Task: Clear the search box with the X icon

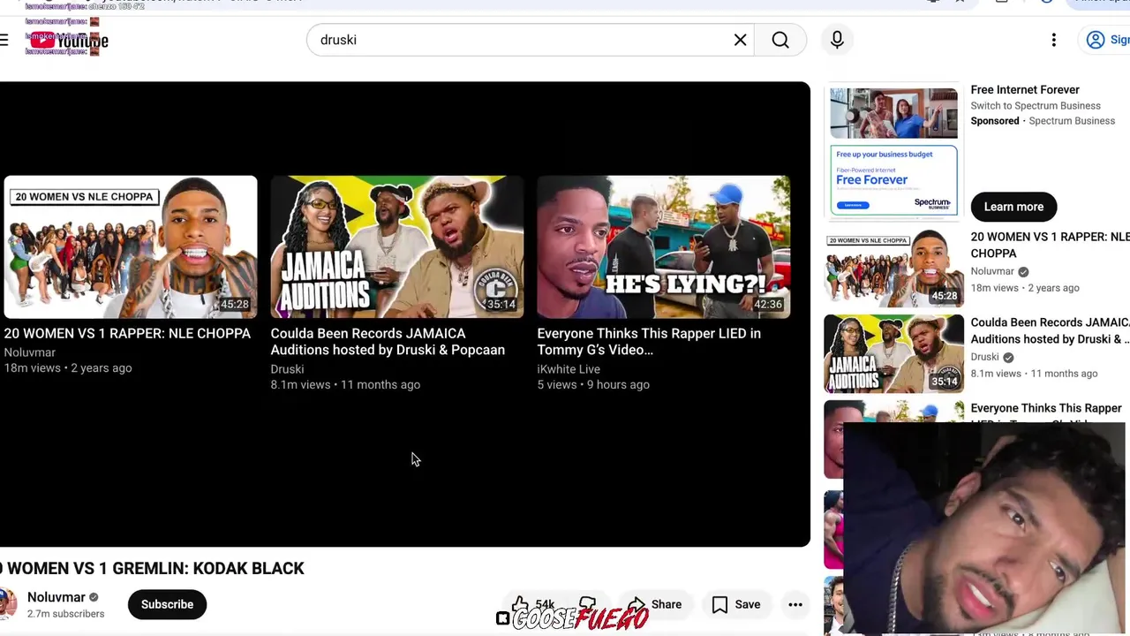Action: point(740,40)
